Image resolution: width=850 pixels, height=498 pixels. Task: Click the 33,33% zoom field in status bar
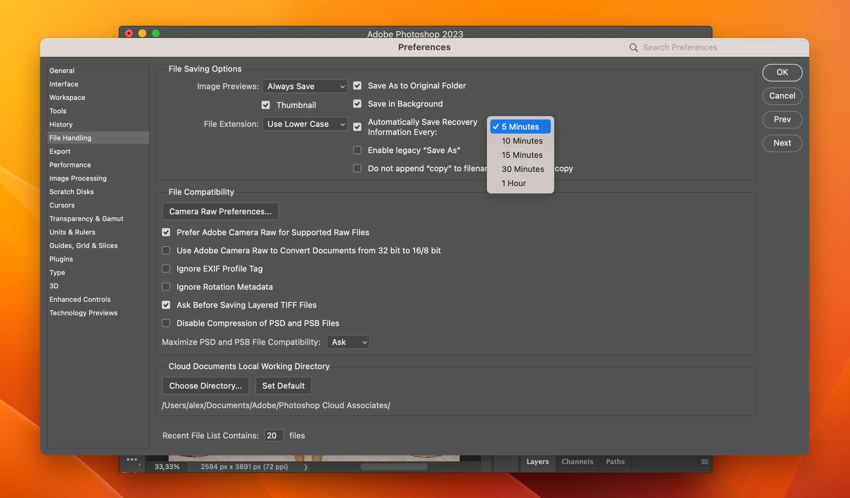pyautogui.click(x=167, y=467)
